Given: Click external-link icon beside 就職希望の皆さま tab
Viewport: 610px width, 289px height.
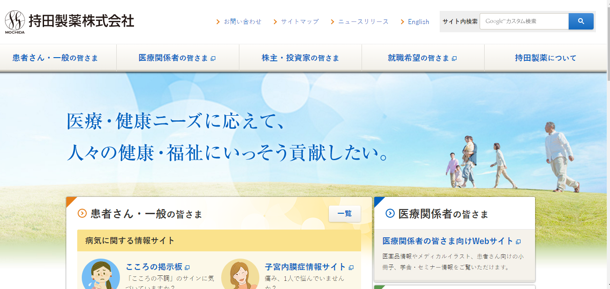Looking at the screenshot, I should 454,58.
